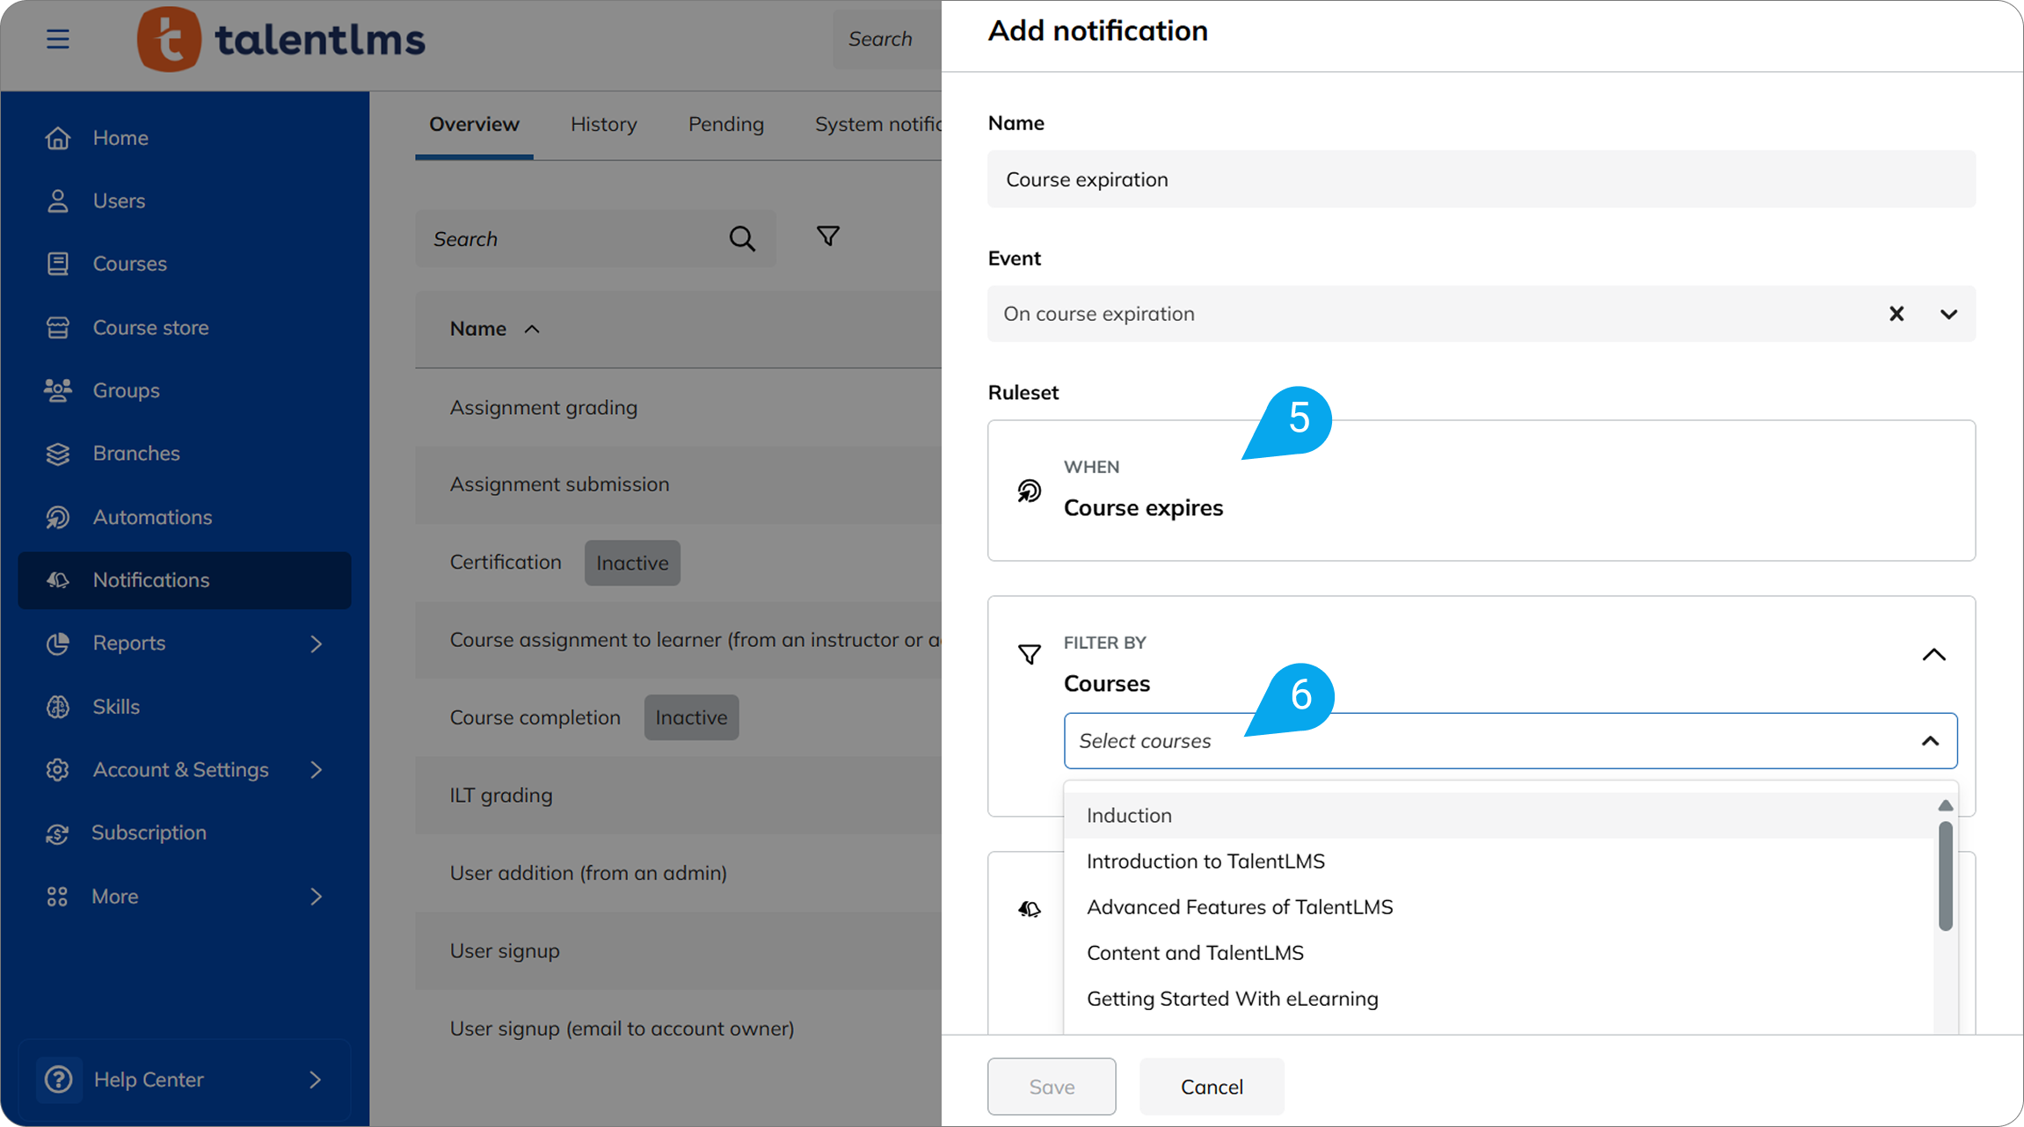Click the course list scrollbar
2024x1127 pixels.
1945,876
